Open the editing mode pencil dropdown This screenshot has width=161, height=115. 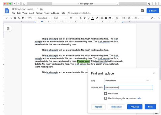pos(153,18)
